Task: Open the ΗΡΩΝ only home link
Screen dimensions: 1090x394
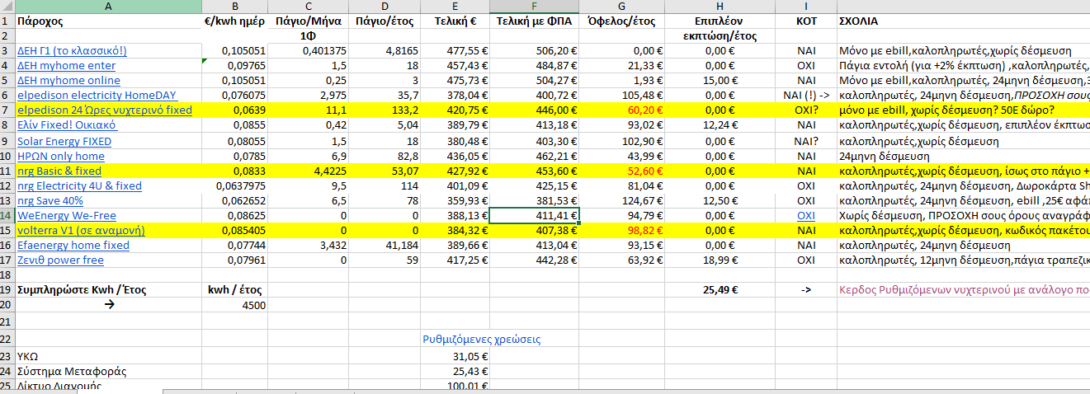Action: click(x=61, y=157)
